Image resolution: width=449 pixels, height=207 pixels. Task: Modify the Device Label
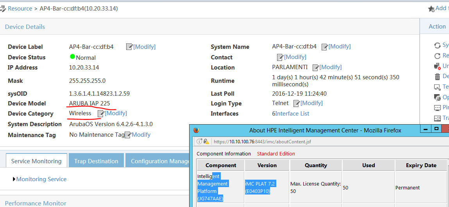(144, 46)
